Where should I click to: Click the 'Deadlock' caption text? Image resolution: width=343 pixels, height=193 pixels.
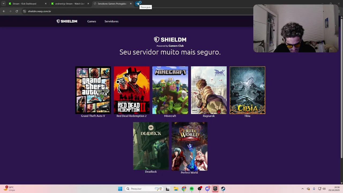[151, 172]
